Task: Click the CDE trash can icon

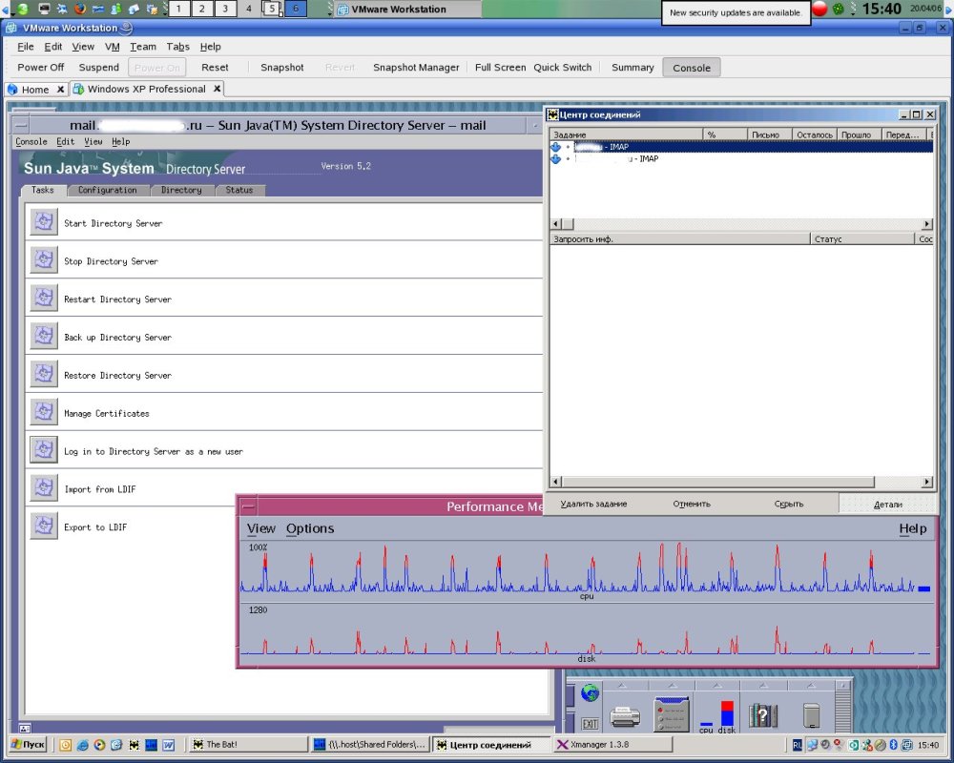Action: click(x=811, y=715)
